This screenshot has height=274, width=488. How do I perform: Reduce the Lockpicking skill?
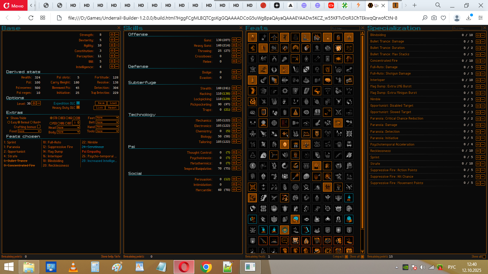pos(239,99)
